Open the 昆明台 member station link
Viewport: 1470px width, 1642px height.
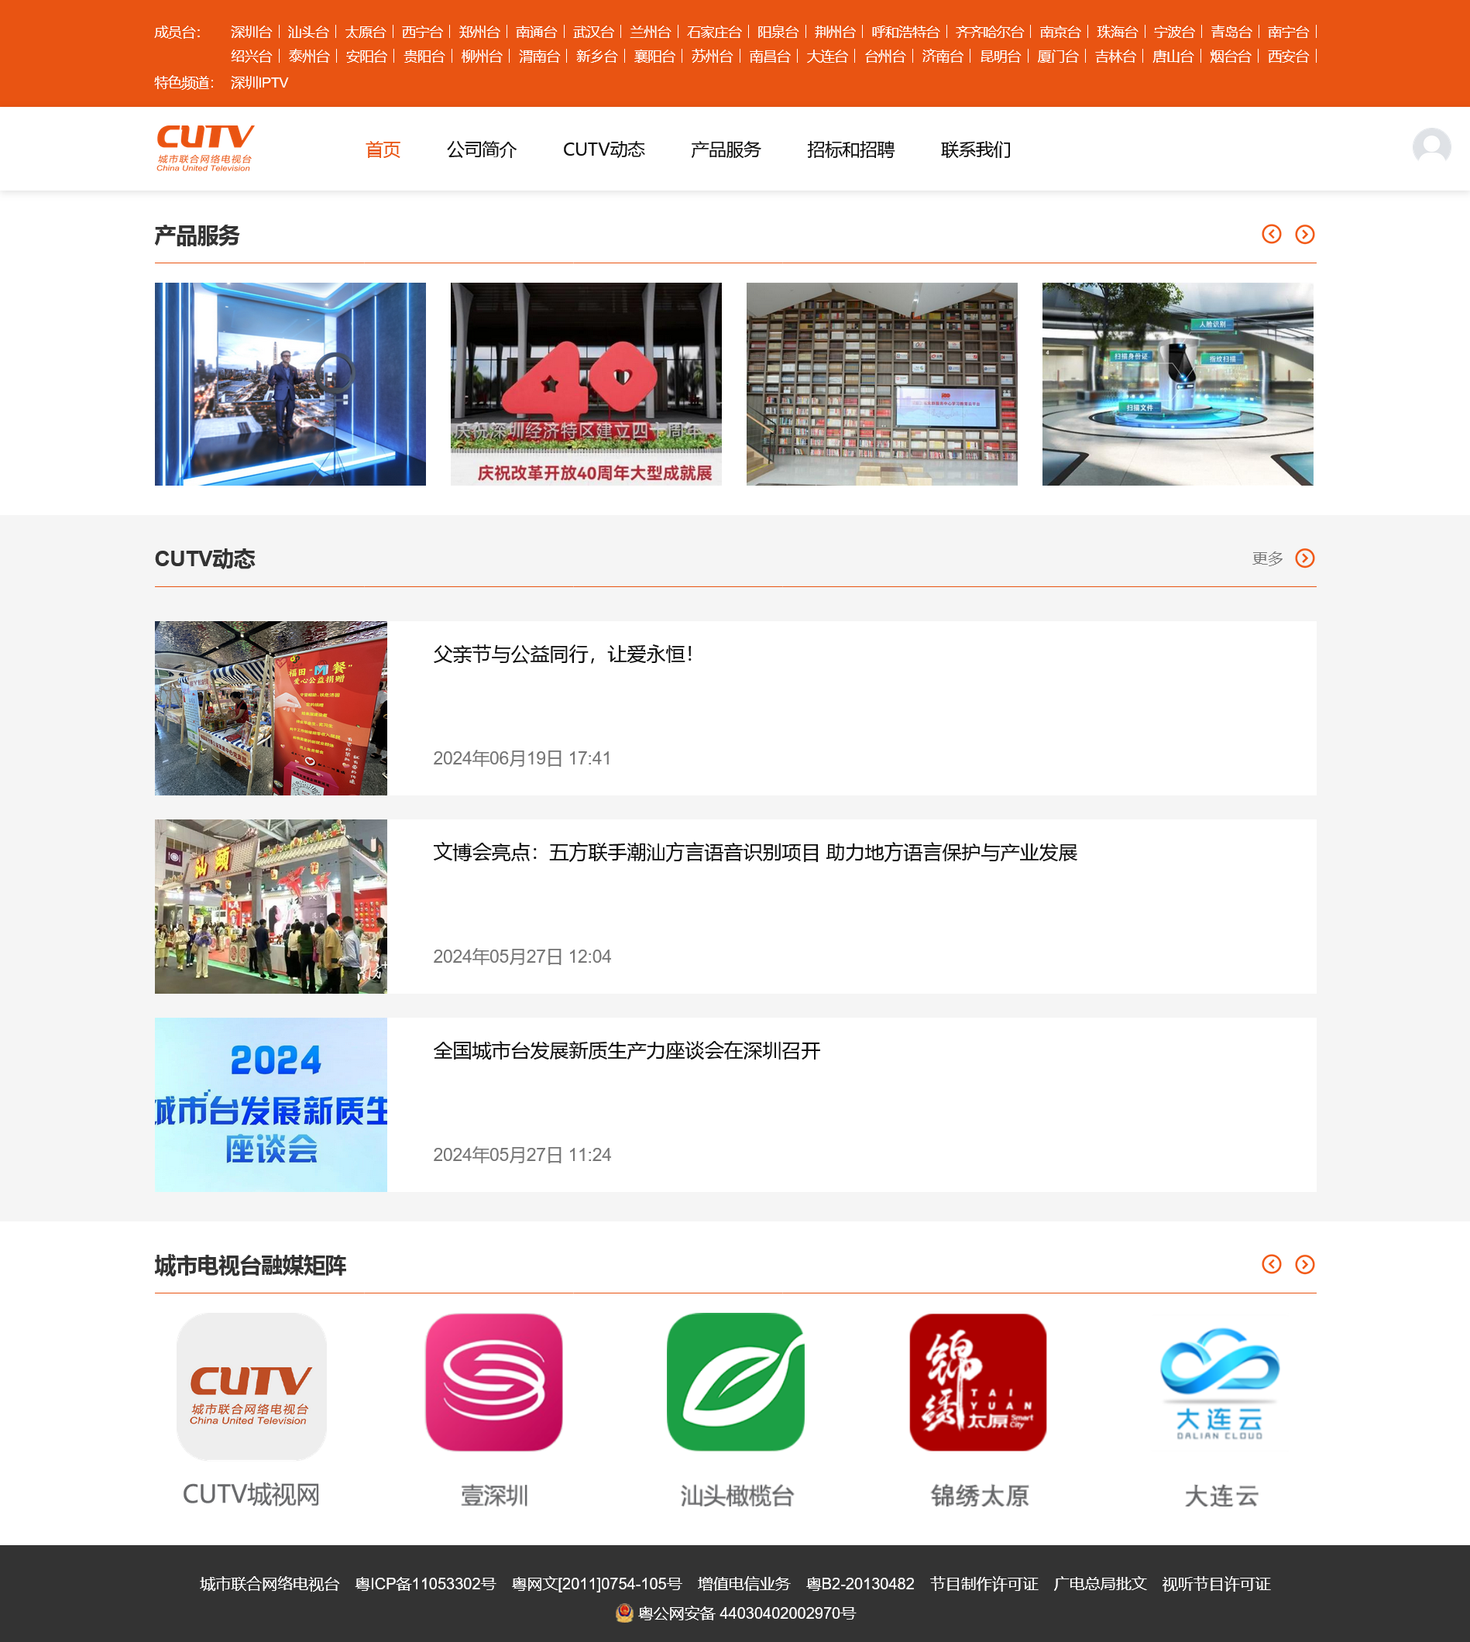tap(1001, 57)
